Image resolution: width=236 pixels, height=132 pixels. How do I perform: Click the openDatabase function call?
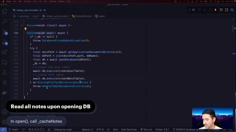pyautogui.click(x=68, y=59)
